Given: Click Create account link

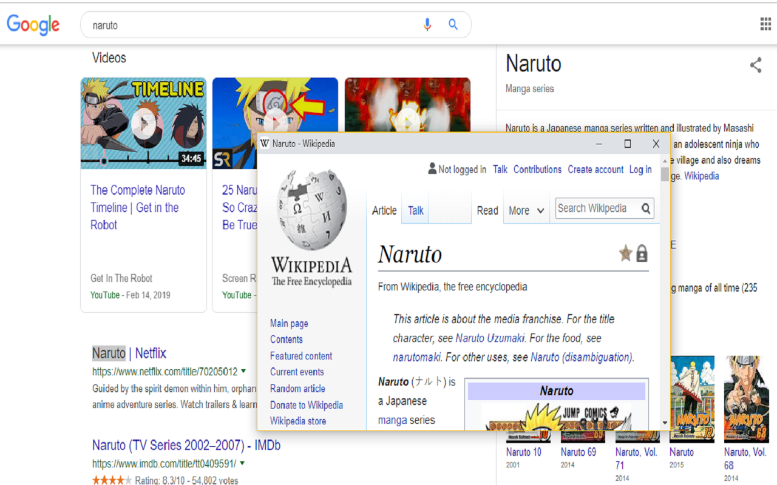Looking at the screenshot, I should 595,169.
